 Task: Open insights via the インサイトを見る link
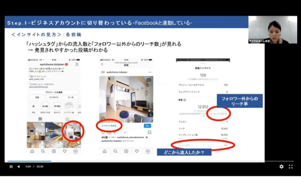pyautogui.click(x=109, y=126)
